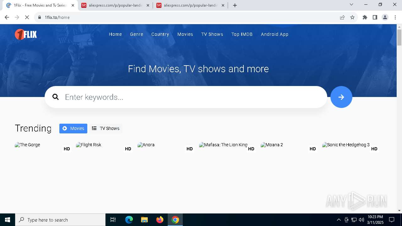View site information lock icon
The width and height of the screenshot is (402, 226).
[x=40, y=17]
